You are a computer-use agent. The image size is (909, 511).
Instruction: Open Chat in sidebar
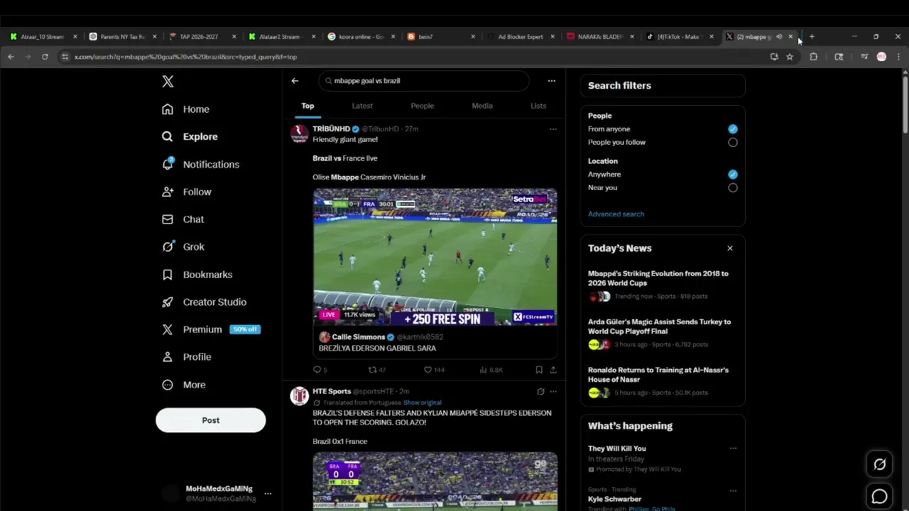point(183,219)
